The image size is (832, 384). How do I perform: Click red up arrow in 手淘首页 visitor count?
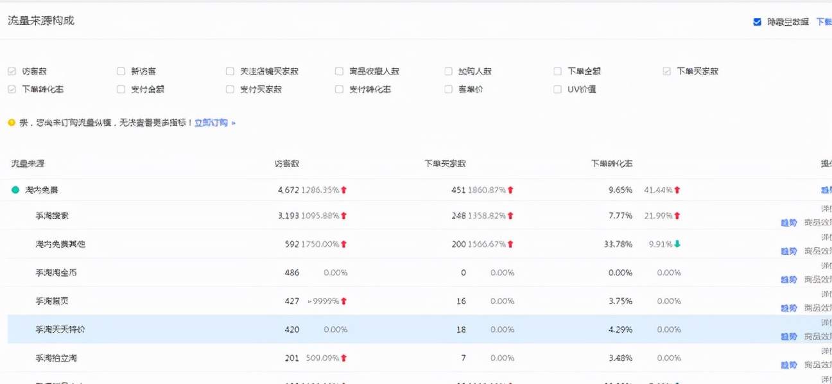pyautogui.click(x=344, y=301)
